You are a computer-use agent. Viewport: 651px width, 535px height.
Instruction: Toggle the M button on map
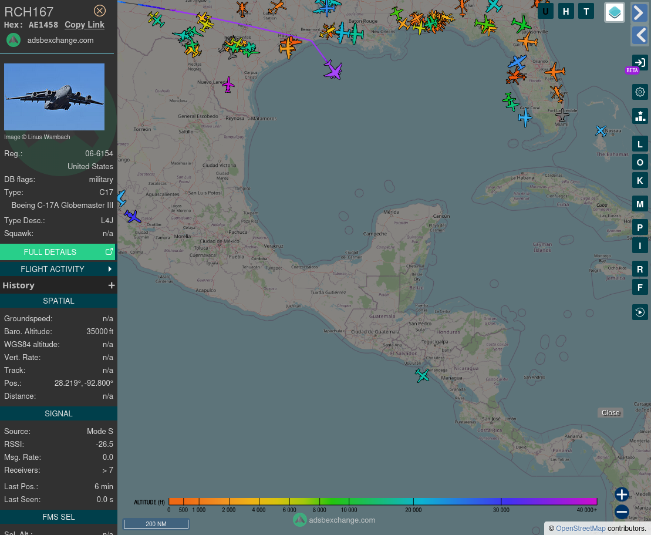[x=640, y=204]
